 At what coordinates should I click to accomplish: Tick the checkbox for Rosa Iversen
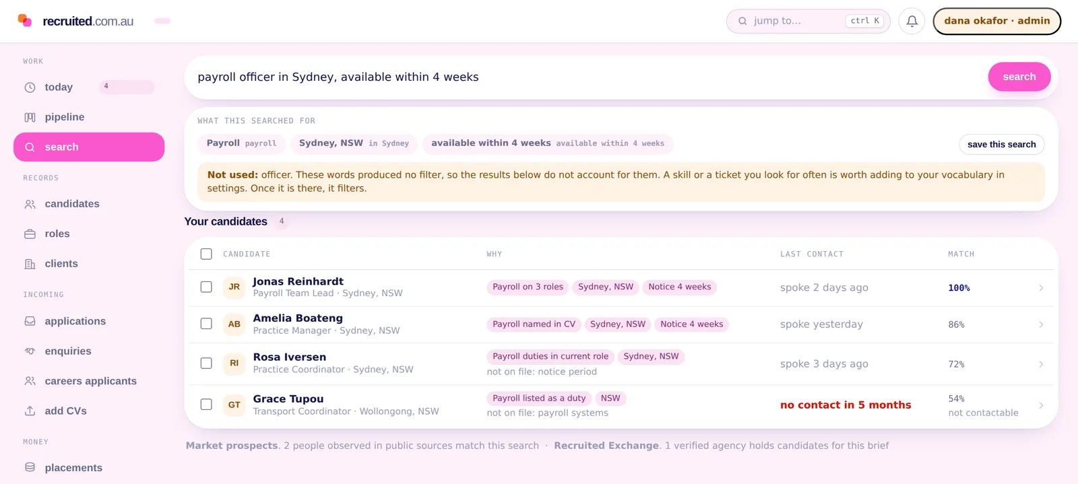(206, 363)
